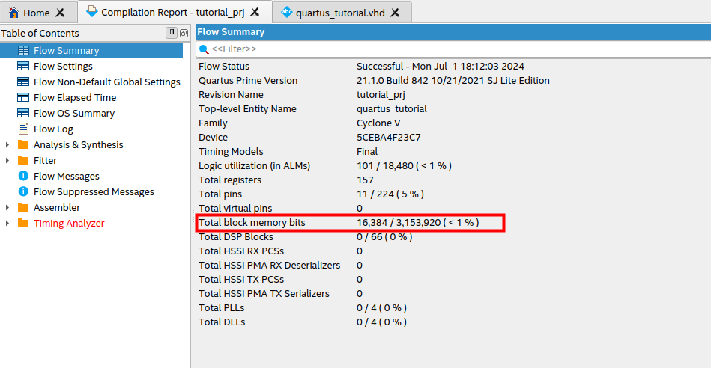
Task: Click the Home tab house icon
Action: click(x=14, y=13)
